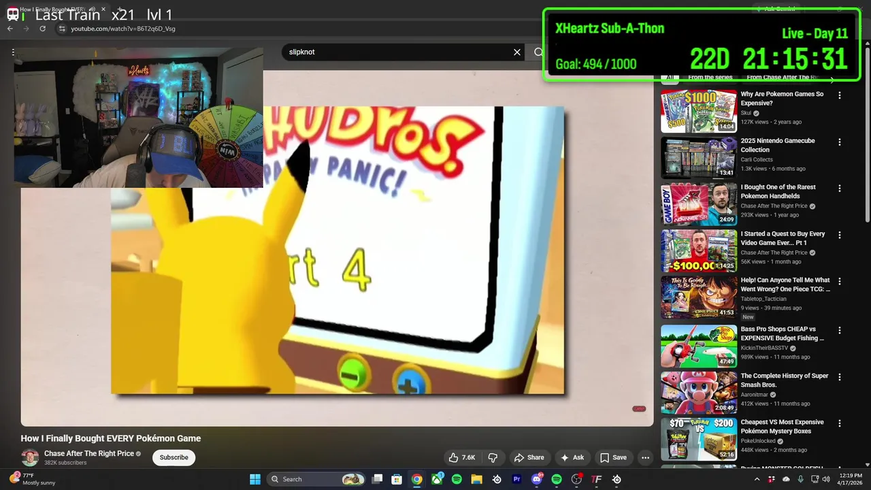Open options for Bass Pro Shops video

coord(839,330)
